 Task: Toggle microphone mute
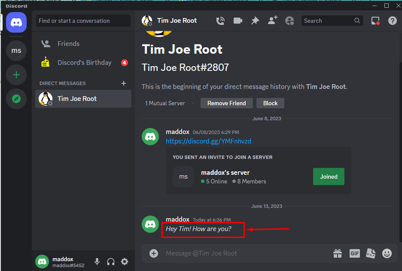(97, 262)
